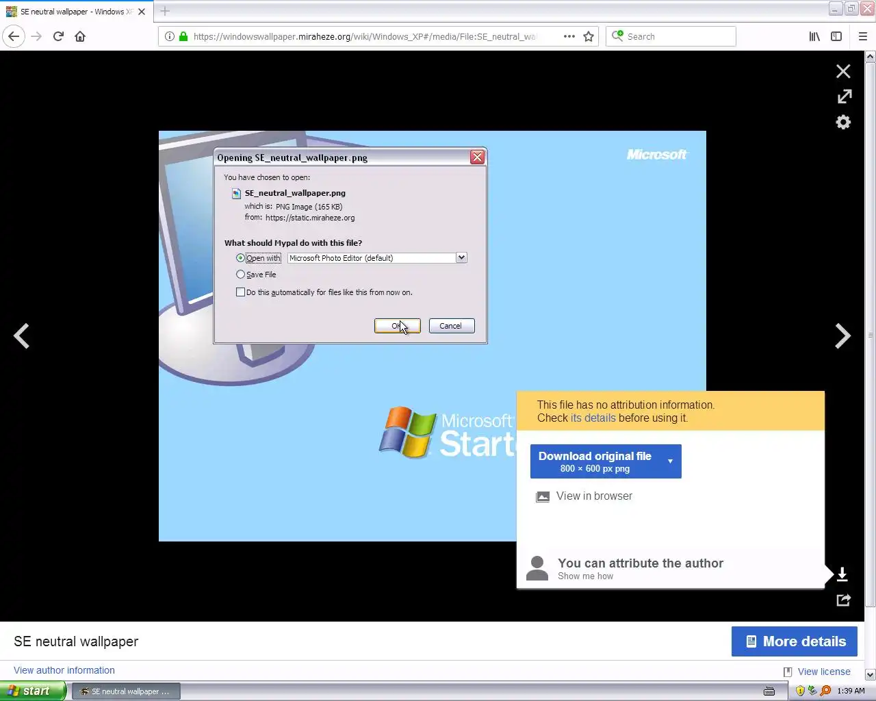This screenshot has width=876, height=701.
Task: Open the Library sidebar icon
Action: pos(814,36)
